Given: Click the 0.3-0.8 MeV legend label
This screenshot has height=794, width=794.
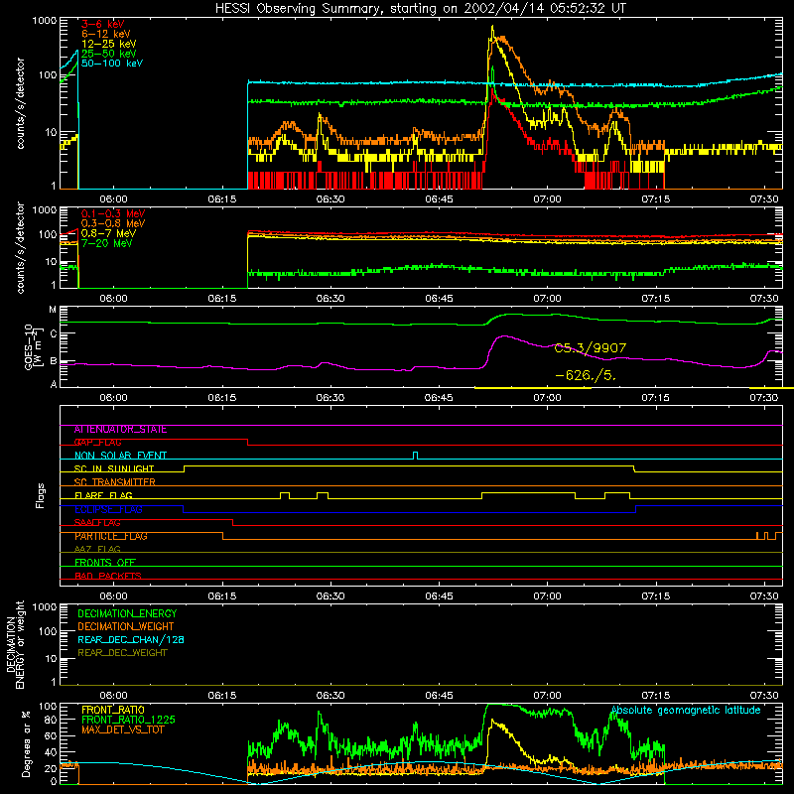Looking at the screenshot, I should [113, 223].
